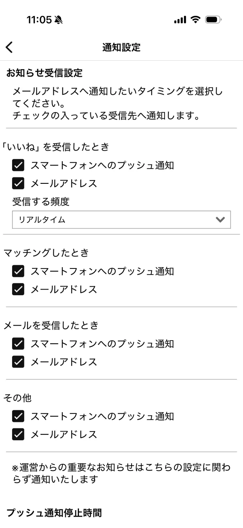The height and width of the screenshot is (528, 243).
Task: Uncheck push notification for メールを受信したとき
Action: click(18, 343)
